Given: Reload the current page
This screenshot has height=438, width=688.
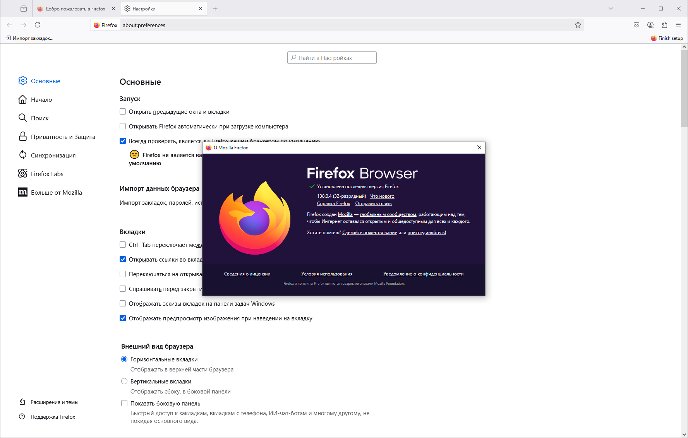Looking at the screenshot, I should [38, 25].
